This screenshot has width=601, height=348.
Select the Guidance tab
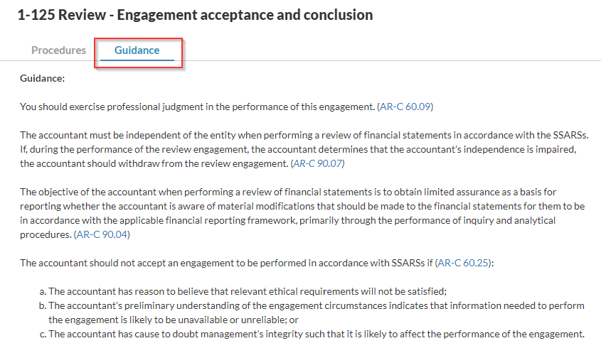137,50
